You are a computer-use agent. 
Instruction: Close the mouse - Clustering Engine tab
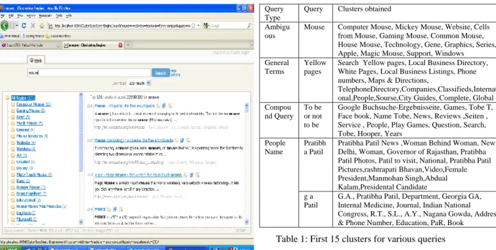[x=120, y=45]
